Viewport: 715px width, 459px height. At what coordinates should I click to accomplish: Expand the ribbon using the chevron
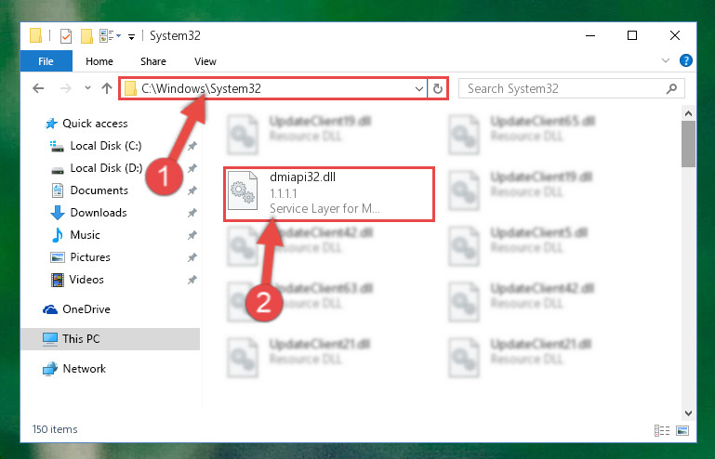click(666, 60)
